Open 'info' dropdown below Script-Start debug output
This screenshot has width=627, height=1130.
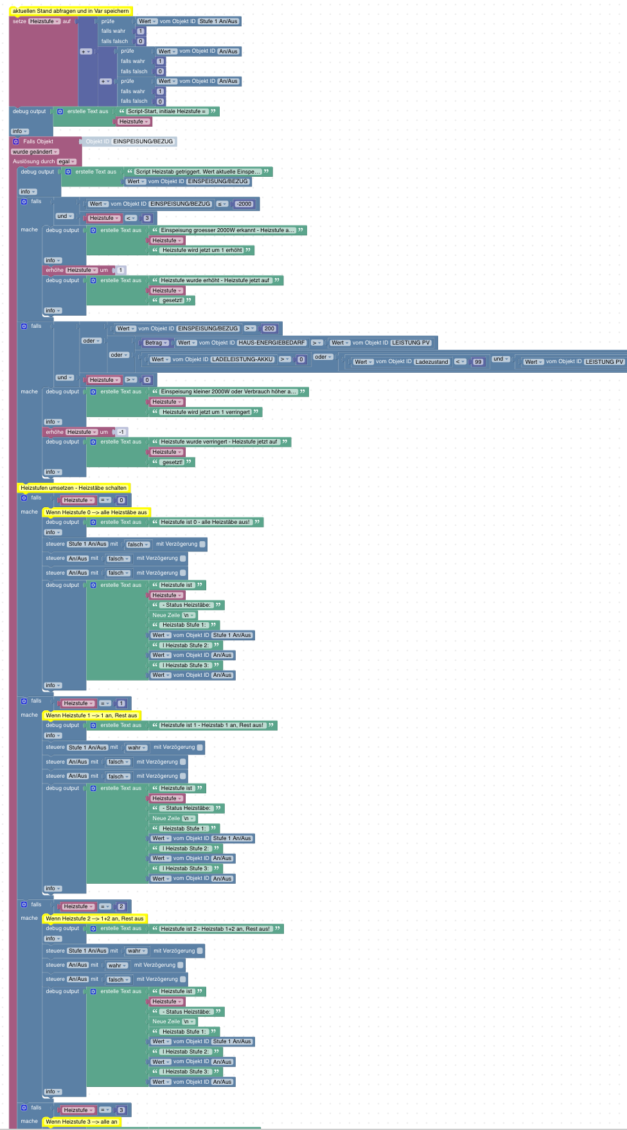click(x=20, y=131)
